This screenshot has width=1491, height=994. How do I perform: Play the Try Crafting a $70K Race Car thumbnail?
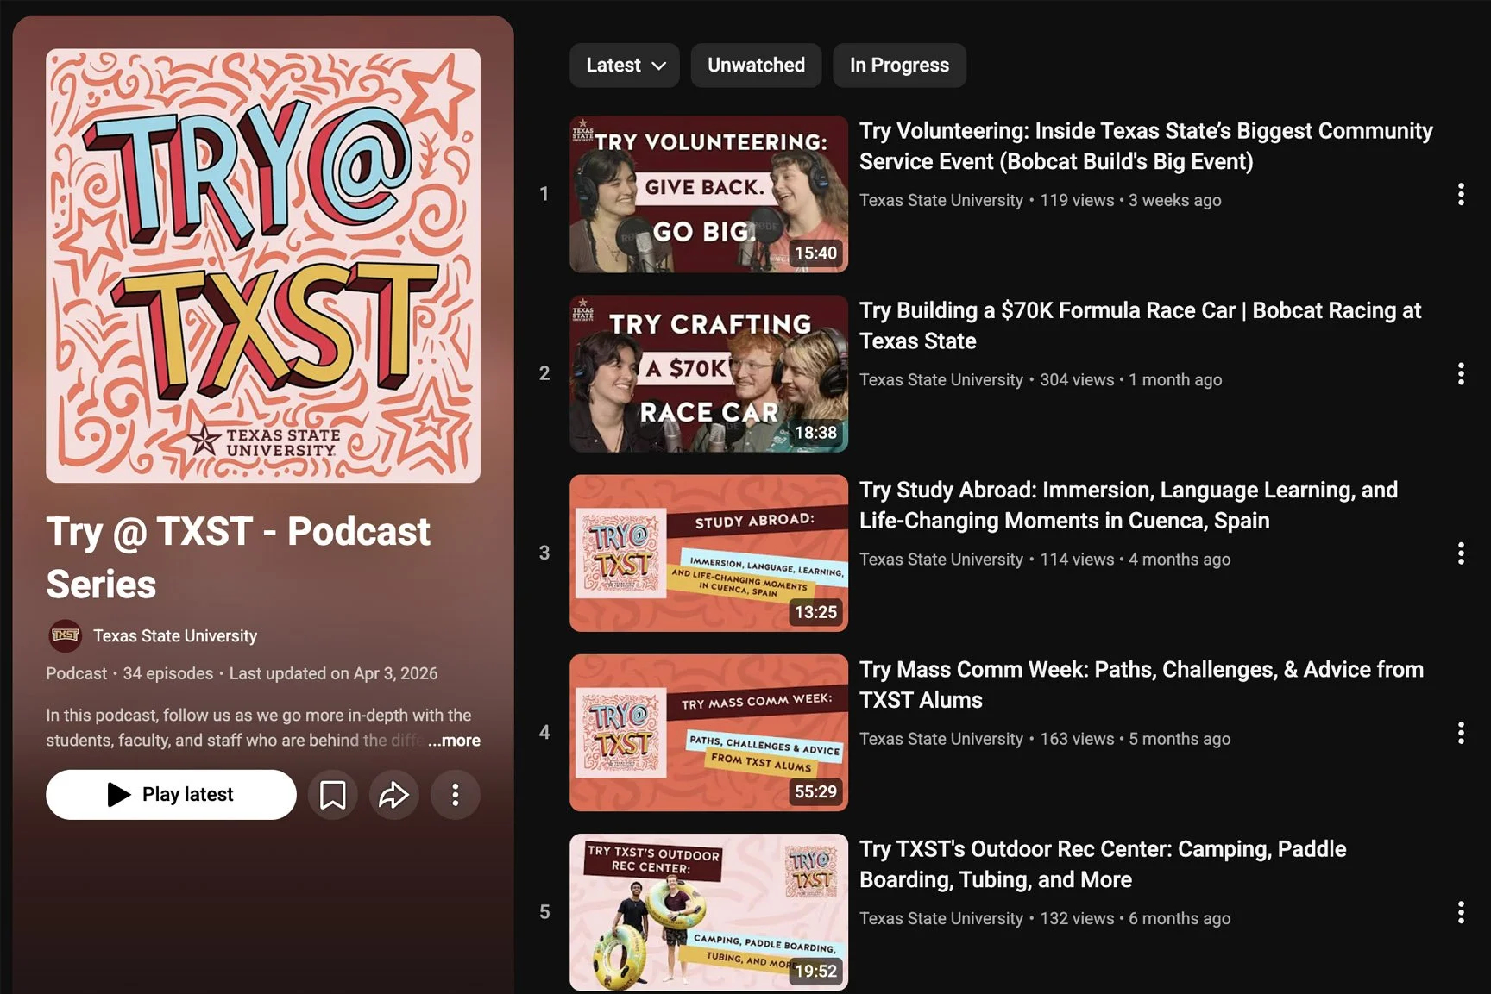(x=708, y=373)
